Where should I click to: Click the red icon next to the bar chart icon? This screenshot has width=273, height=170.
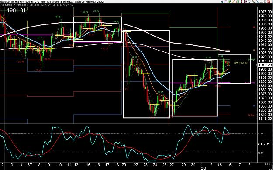pos(242,2)
